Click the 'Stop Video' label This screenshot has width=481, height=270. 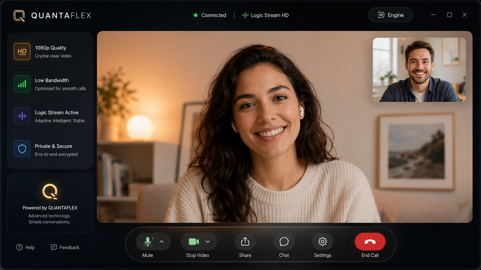coord(198,255)
